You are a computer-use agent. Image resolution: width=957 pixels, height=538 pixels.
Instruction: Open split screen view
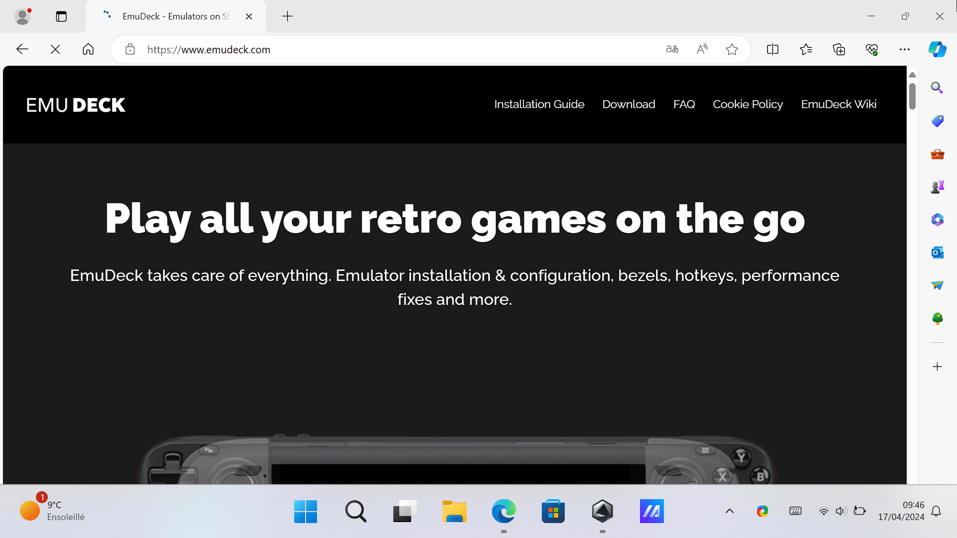[773, 49]
